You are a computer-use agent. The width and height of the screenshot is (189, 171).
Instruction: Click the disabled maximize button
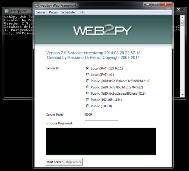tap(155, 4)
